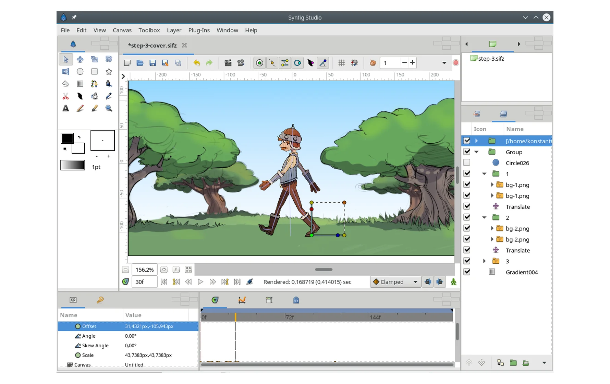Viewport: 610px width, 384px height.
Task: Uncheck the Gradient004 layer checkbox
Action: [x=466, y=272]
